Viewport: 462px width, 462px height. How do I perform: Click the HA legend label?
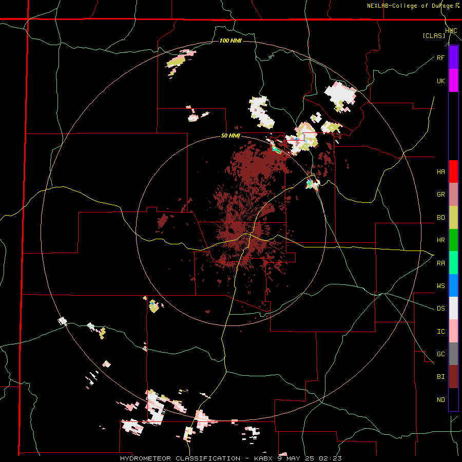tap(440, 172)
